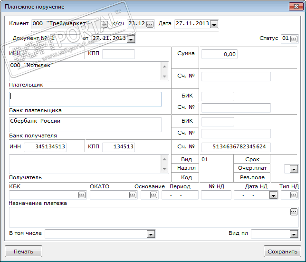Expand the Вид пл dropdown

pyautogui.click(x=293, y=233)
